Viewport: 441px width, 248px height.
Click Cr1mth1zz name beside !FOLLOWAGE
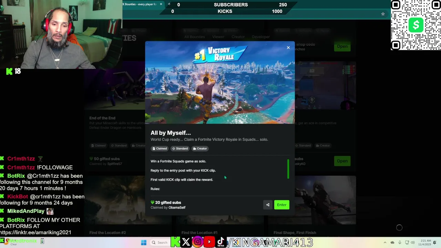click(x=21, y=167)
